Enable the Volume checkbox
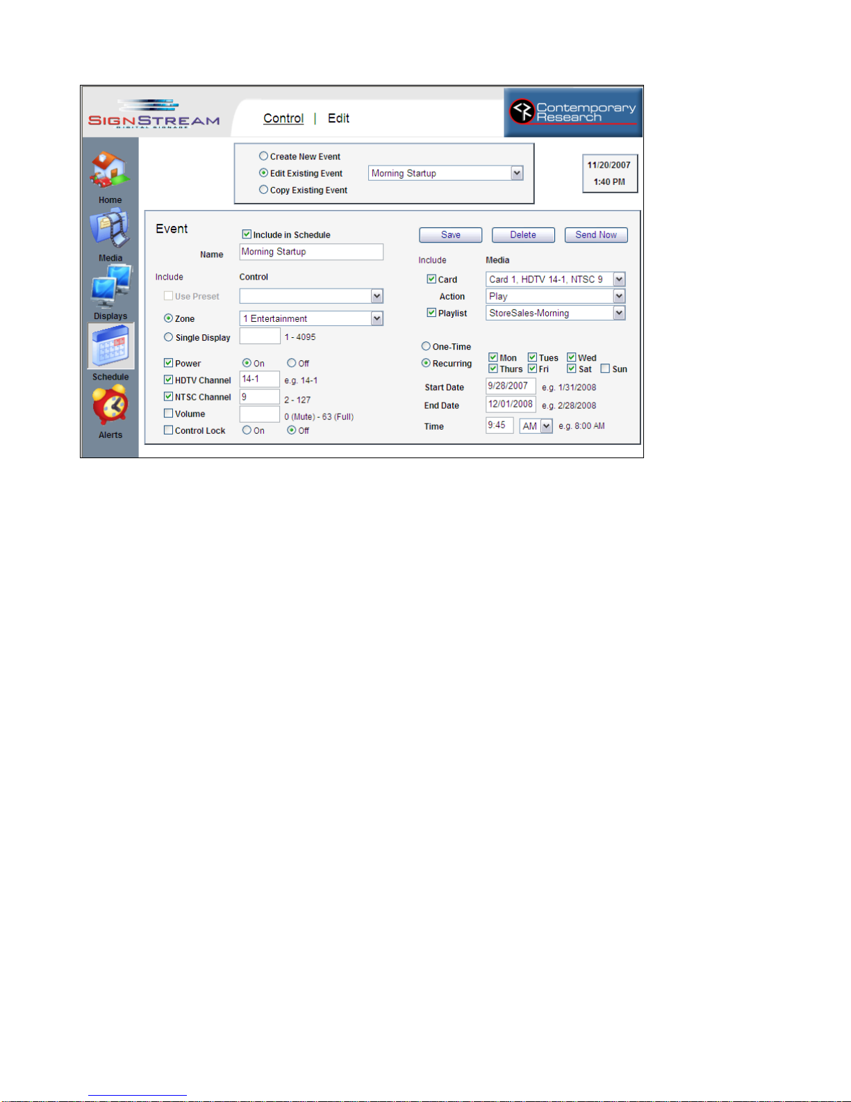851x1102 pixels. click(168, 413)
